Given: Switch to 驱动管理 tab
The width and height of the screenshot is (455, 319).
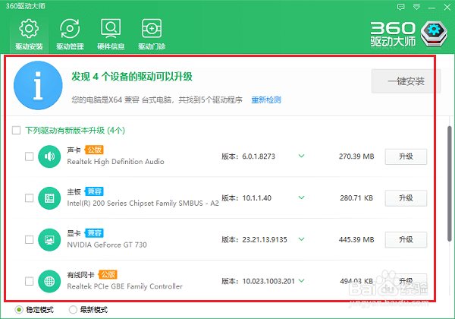Looking at the screenshot, I should 70,35.
